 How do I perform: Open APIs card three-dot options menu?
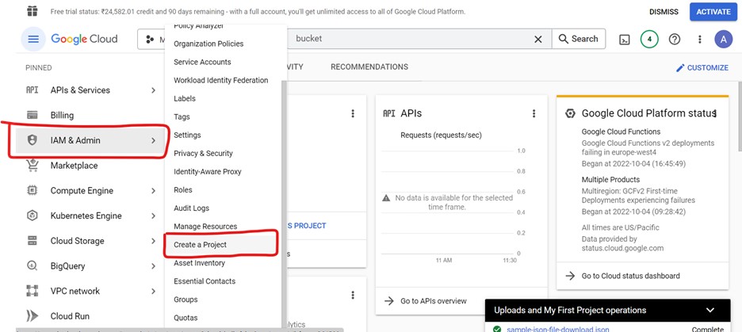(x=534, y=114)
